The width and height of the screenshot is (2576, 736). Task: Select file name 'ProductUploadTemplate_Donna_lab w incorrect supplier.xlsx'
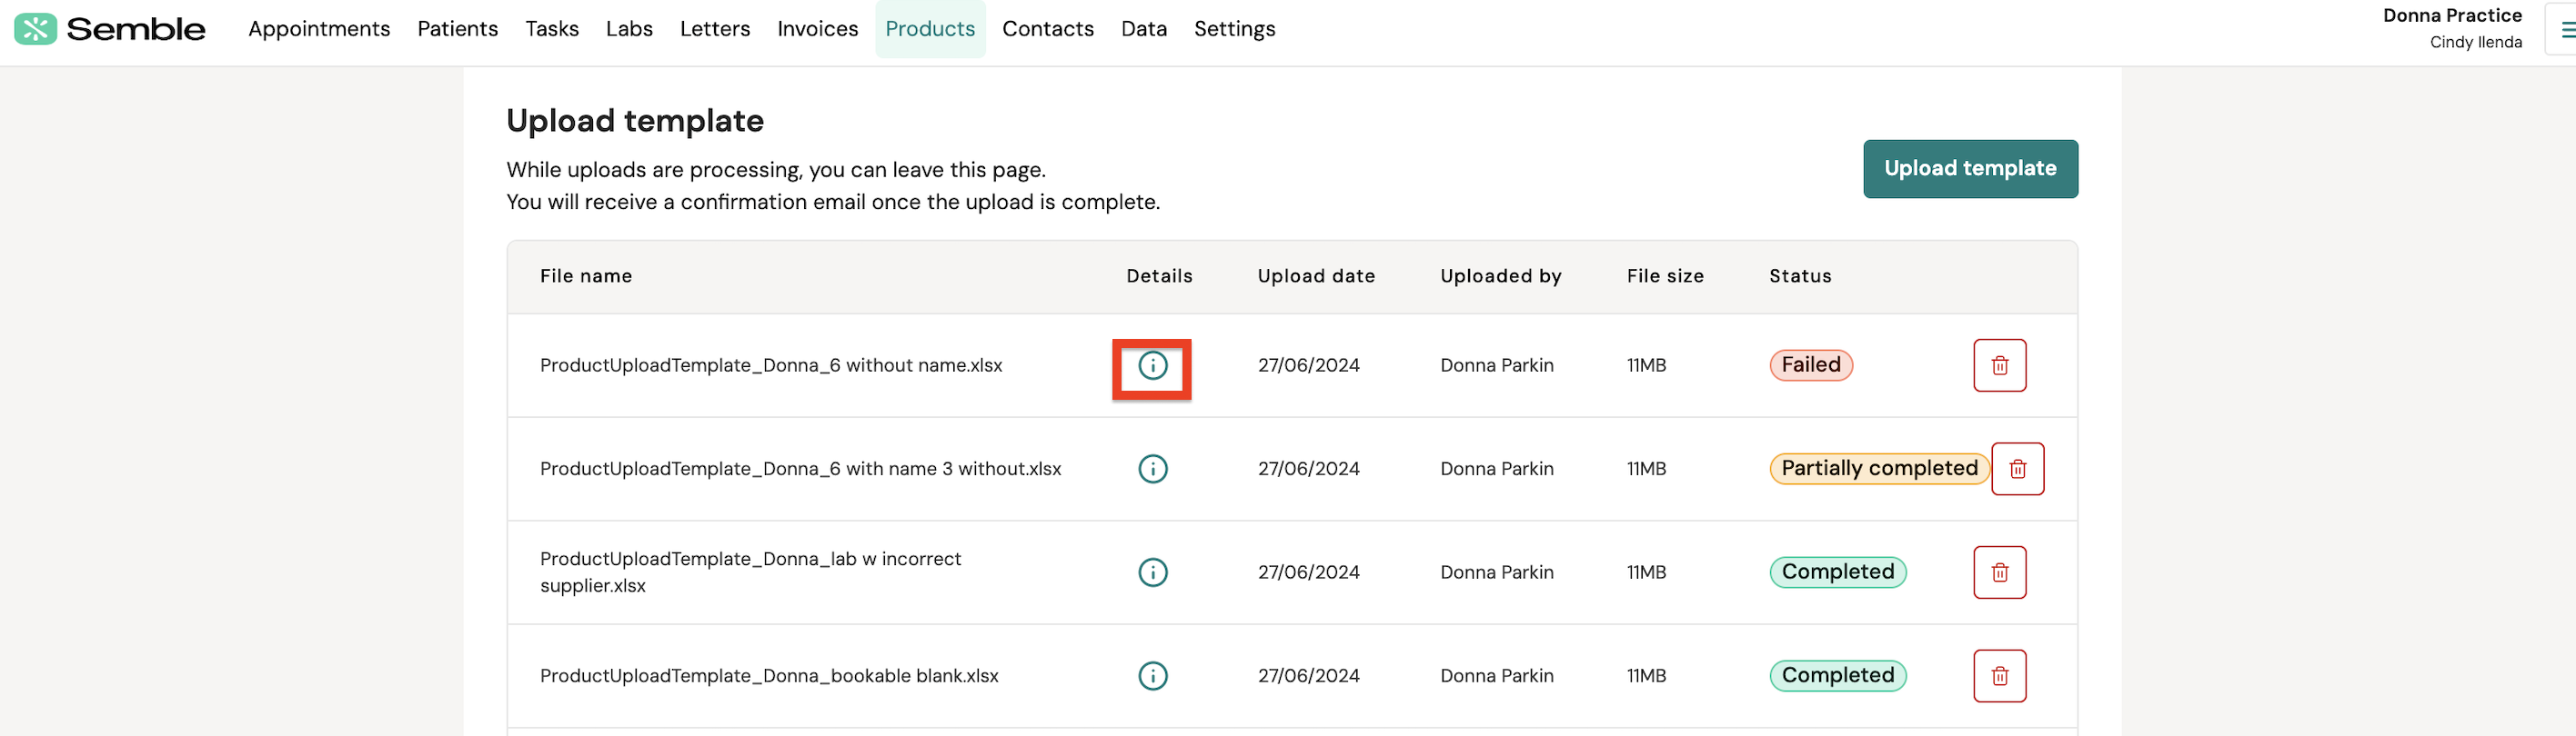[750, 573]
